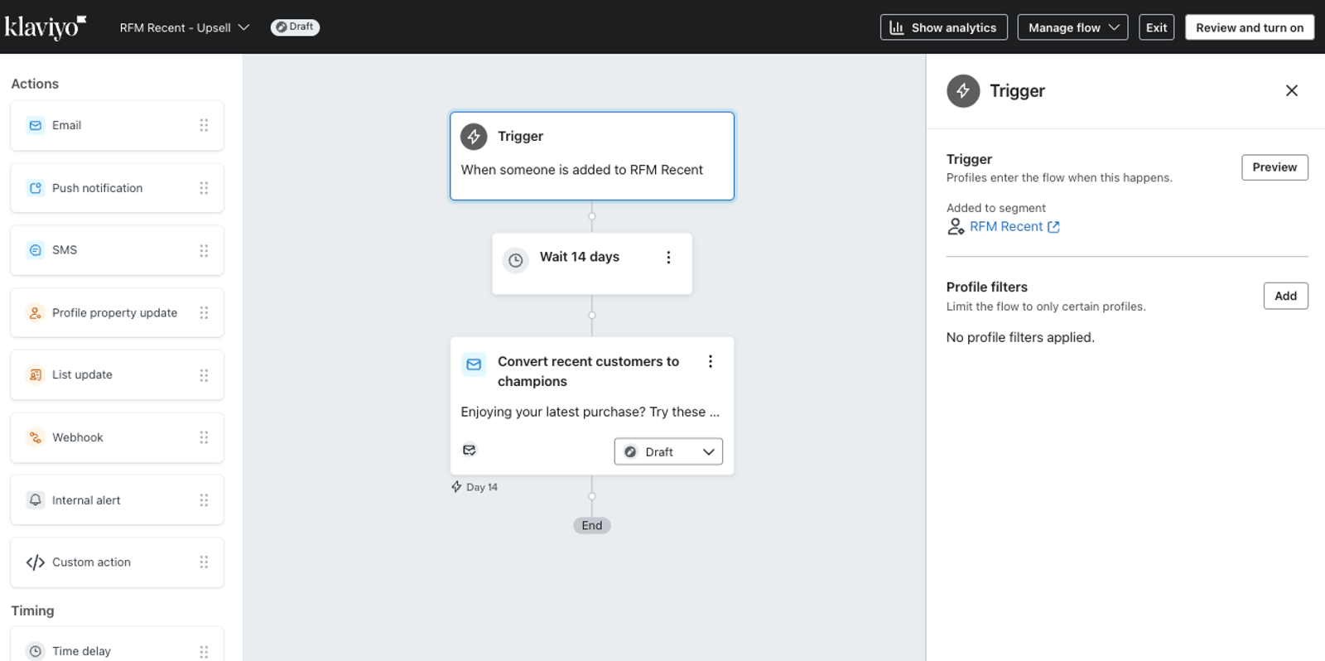Close the Trigger side panel
Viewport: 1325px width, 661px height.
point(1291,90)
